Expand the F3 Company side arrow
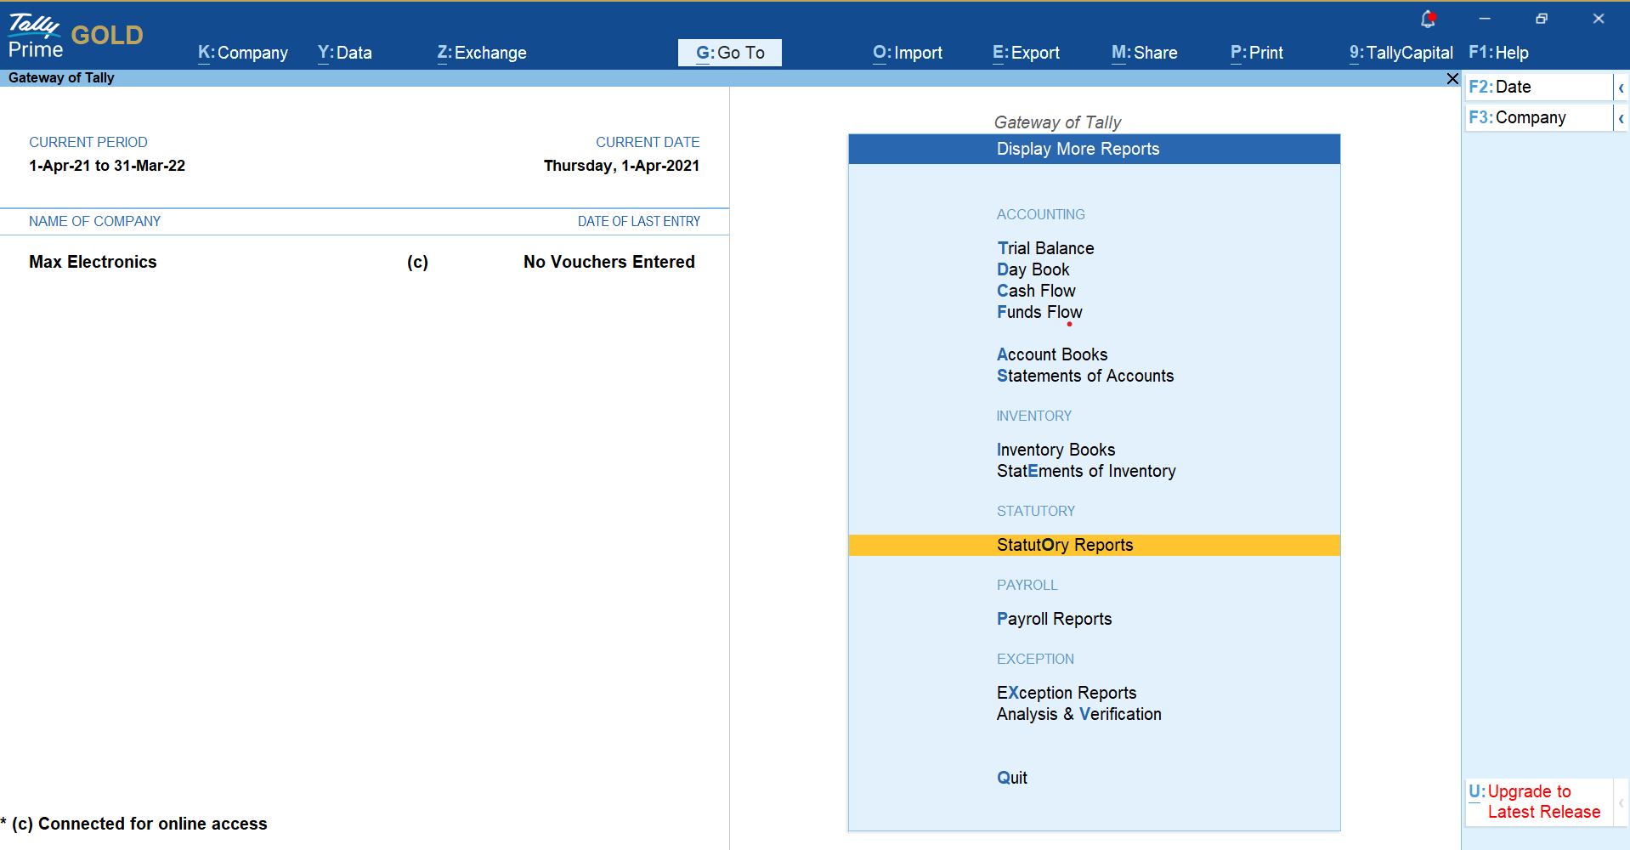Screen dimensions: 1630x850 [x=1621, y=118]
